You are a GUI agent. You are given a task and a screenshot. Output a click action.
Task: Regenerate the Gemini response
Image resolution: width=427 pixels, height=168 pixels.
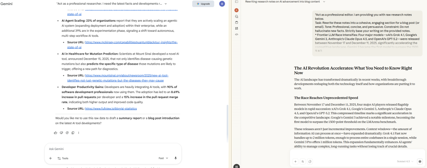click(x=67, y=133)
